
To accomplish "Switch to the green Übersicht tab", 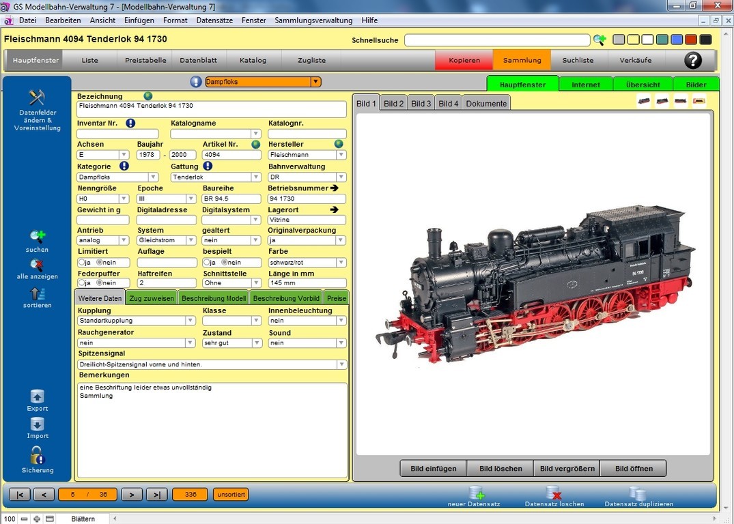I will (643, 85).
